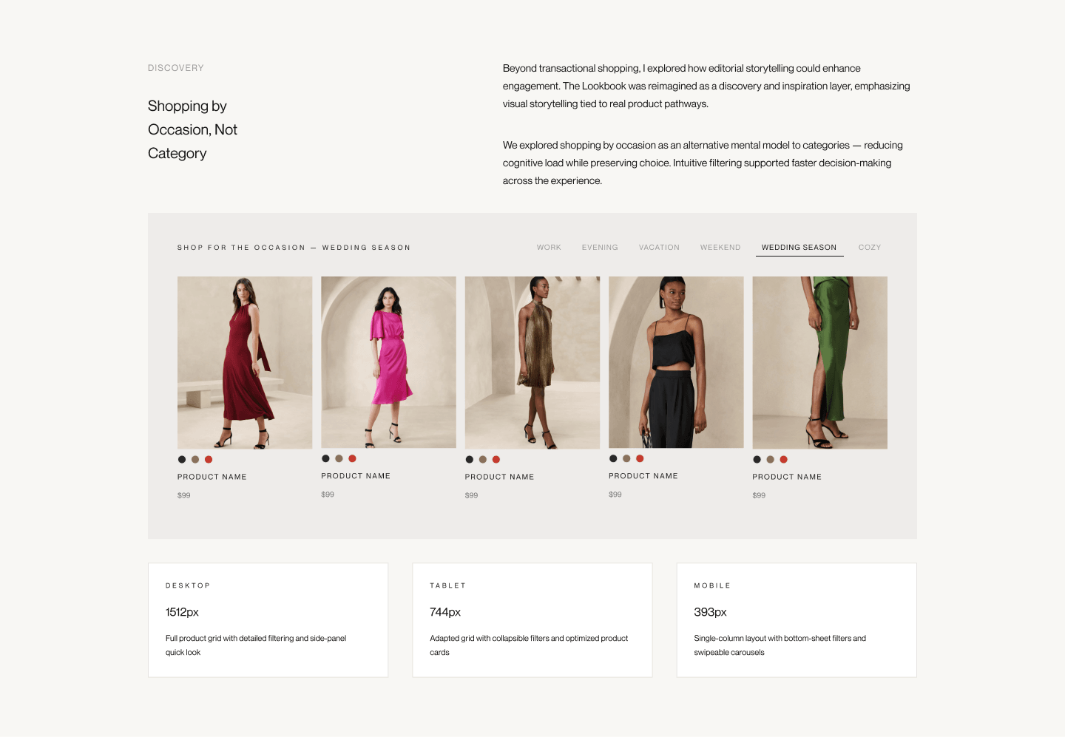
Task: Click the TABLET card label
Action: 448,585
